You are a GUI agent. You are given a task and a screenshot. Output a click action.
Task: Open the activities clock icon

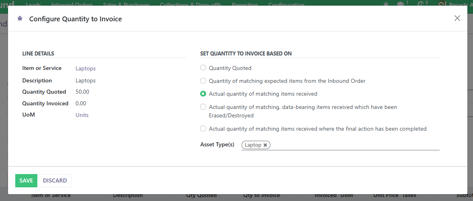coord(420,4)
